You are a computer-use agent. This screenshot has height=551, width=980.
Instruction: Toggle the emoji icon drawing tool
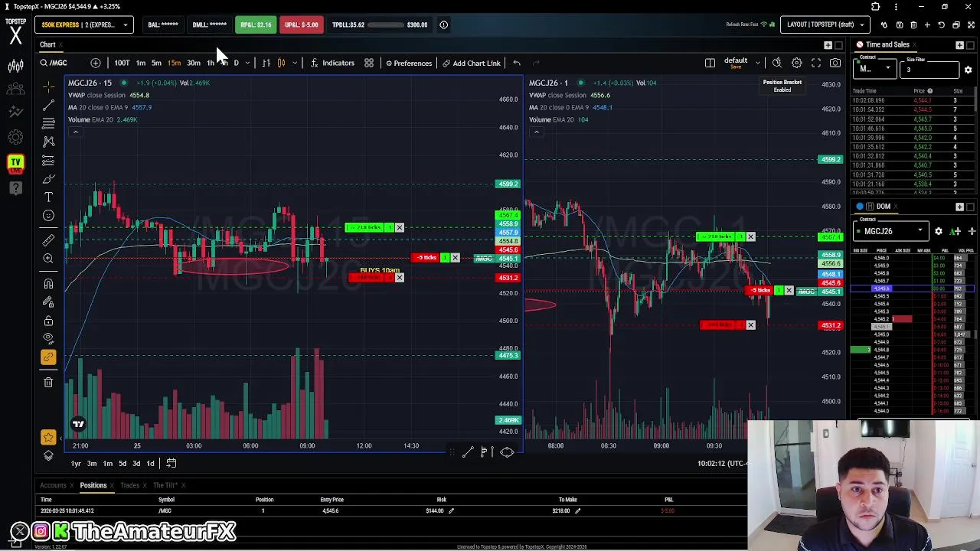tap(48, 216)
